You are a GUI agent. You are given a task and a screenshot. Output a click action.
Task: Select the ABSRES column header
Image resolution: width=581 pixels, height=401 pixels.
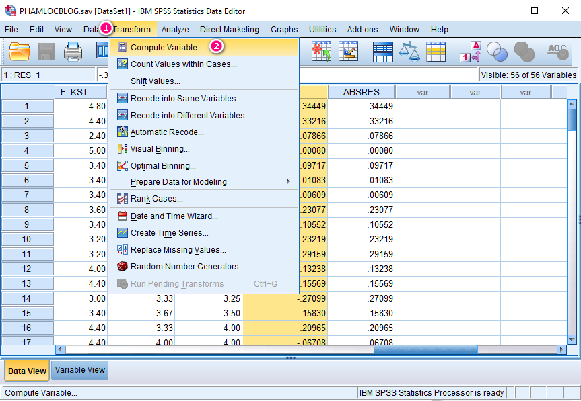click(362, 92)
